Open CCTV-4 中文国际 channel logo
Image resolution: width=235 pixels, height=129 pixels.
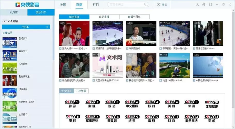coord(132,104)
